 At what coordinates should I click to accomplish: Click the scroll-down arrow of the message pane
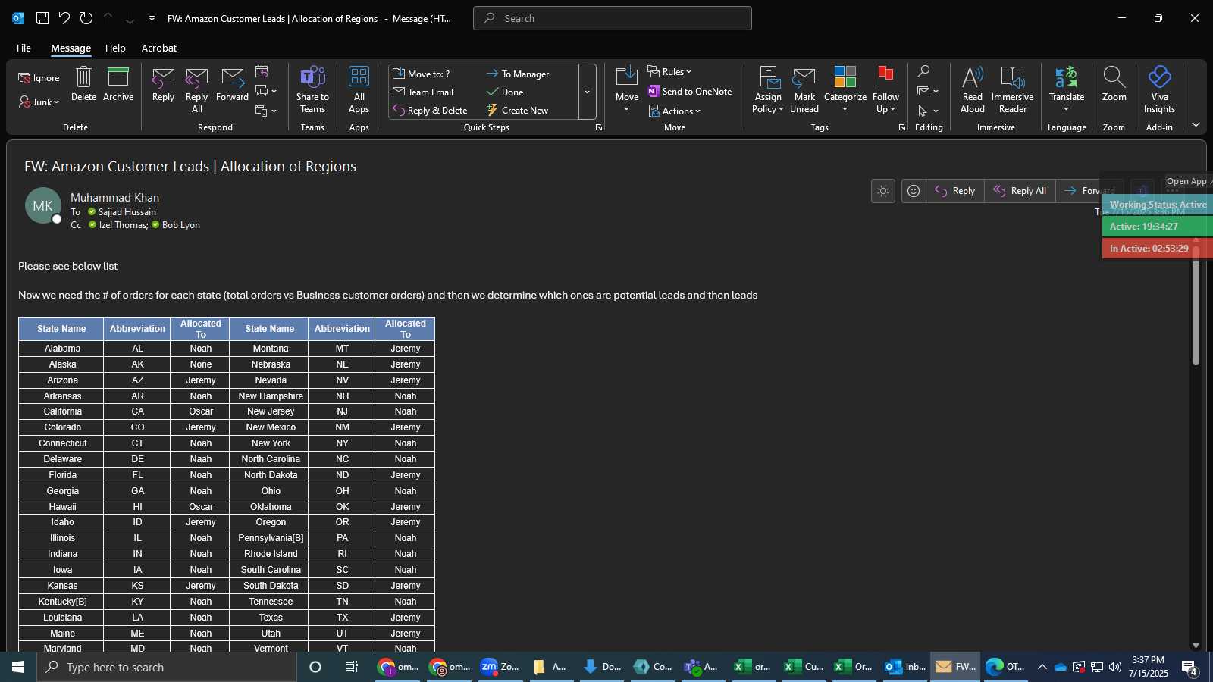(1196, 645)
